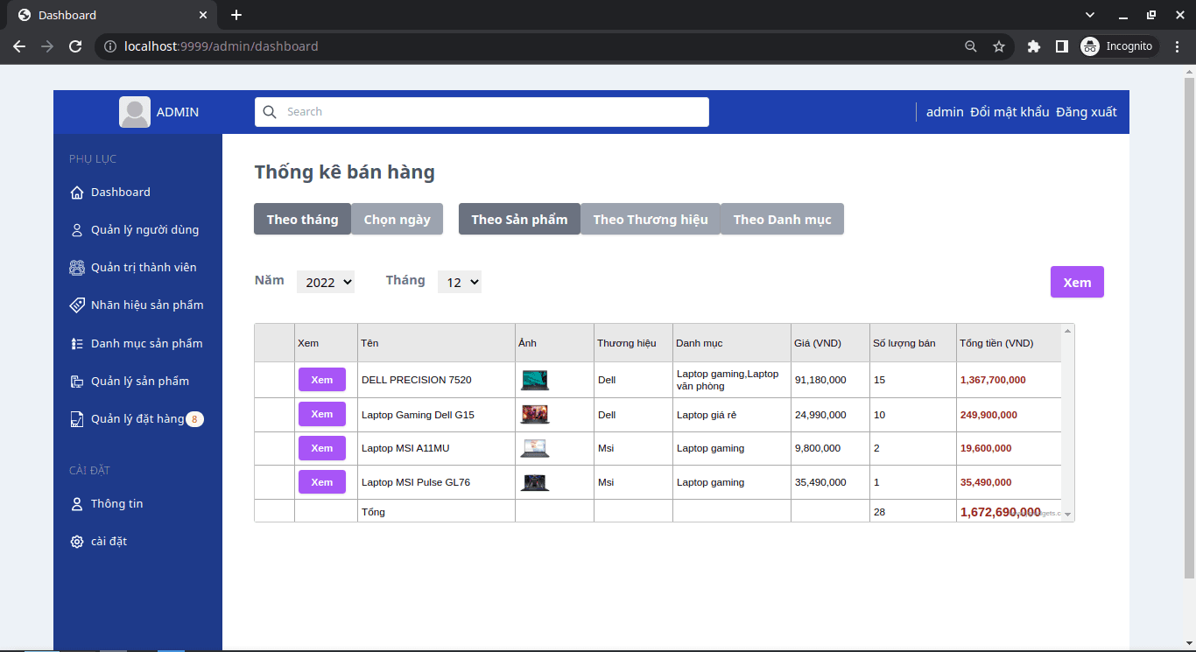Image resolution: width=1196 pixels, height=652 pixels.
Task: Click the Dashboard home icon
Action: pyautogui.click(x=76, y=193)
